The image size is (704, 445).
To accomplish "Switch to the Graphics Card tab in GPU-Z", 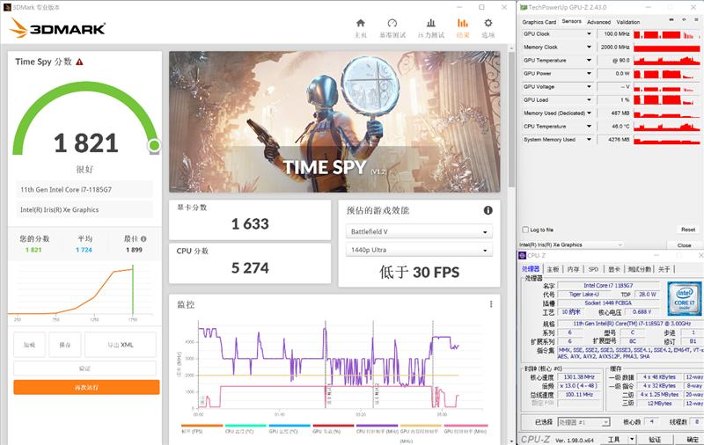I will 539,22.
